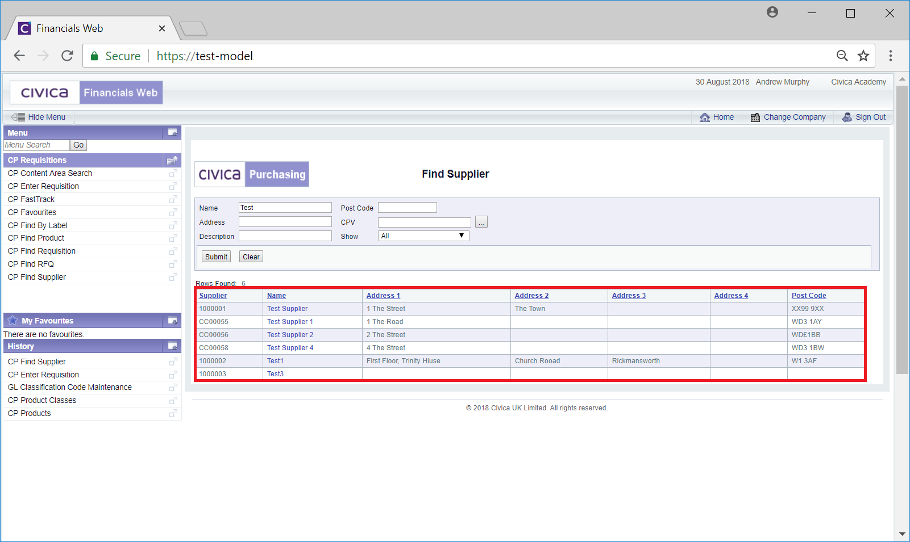Open CP Products from History
This screenshot has height=542, width=910.
29,413
